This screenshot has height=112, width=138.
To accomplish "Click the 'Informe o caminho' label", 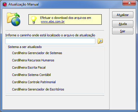I will pyautogui.click(x=50, y=35).
